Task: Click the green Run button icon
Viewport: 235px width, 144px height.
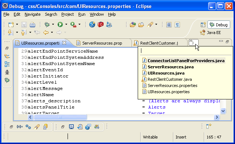Action: (60, 24)
